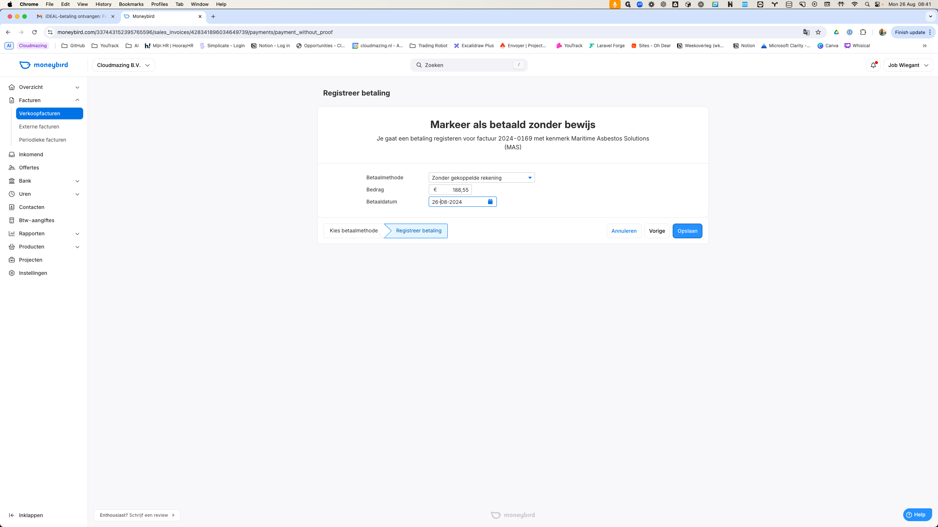Click the Finish update button
The width and height of the screenshot is (938, 527).
(912, 32)
